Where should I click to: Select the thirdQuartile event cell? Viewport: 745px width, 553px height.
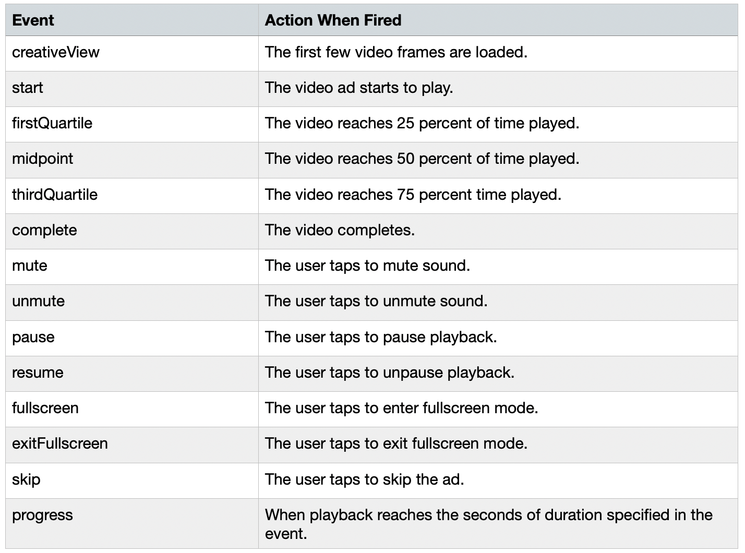click(x=55, y=195)
